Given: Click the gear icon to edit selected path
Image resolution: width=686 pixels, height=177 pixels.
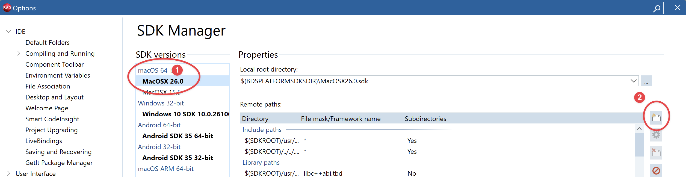Looking at the screenshot, I should point(656,135).
